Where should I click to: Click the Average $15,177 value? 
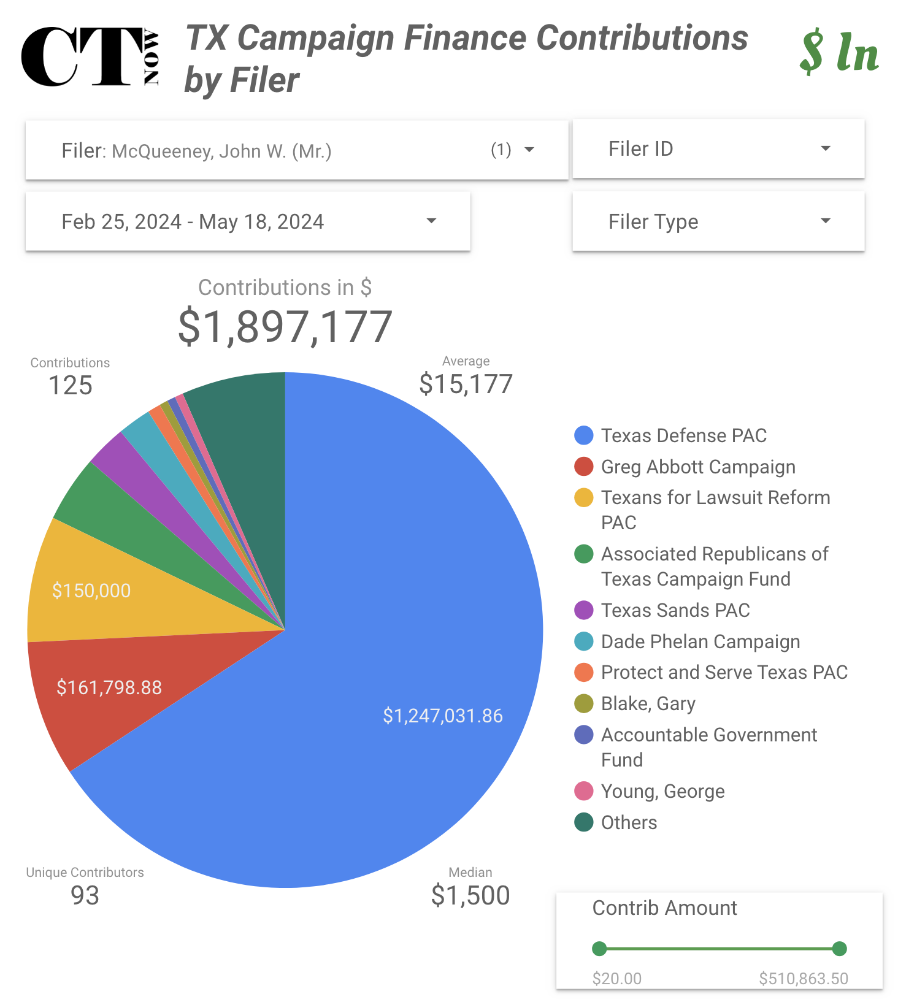(x=466, y=384)
